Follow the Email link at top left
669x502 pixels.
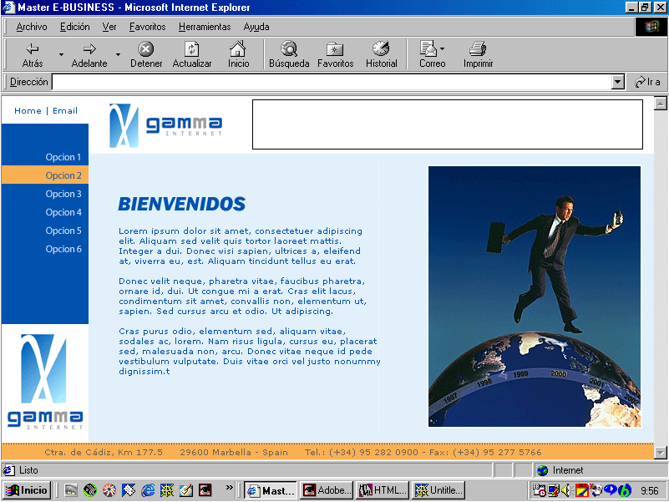[65, 110]
